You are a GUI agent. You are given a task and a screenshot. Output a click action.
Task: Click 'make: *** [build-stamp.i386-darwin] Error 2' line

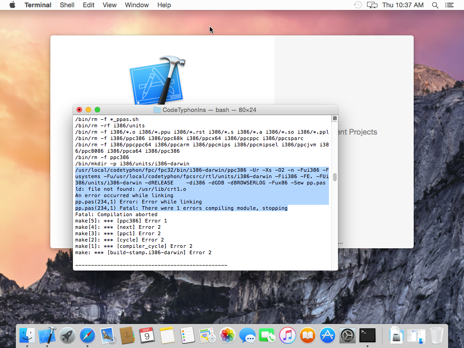pos(143,253)
